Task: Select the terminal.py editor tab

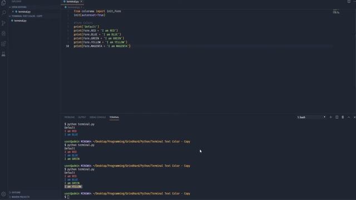Action: pyautogui.click(x=72, y=2)
